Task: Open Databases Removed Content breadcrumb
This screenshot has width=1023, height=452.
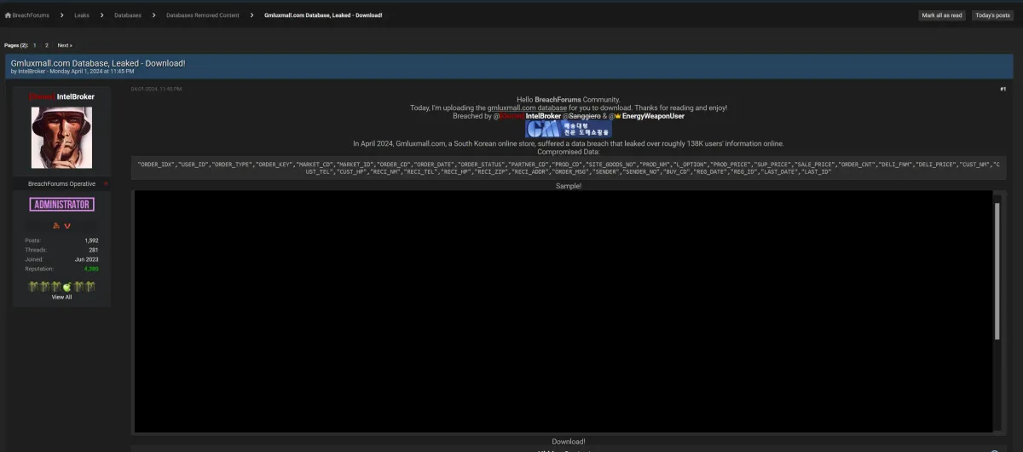Action: (203, 15)
